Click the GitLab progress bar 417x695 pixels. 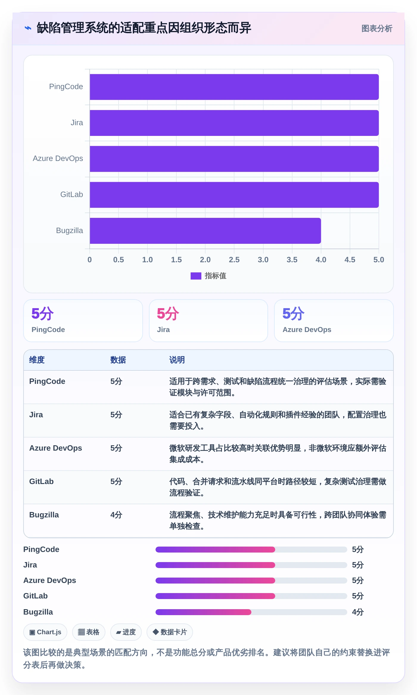pos(251,596)
